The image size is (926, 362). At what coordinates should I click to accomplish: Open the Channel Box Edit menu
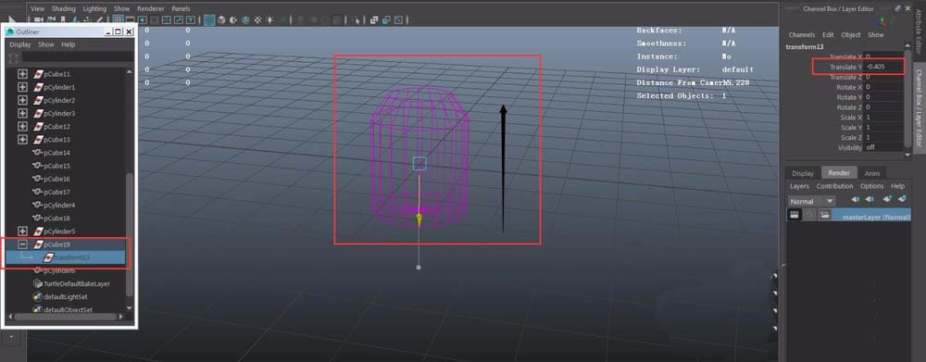[828, 35]
